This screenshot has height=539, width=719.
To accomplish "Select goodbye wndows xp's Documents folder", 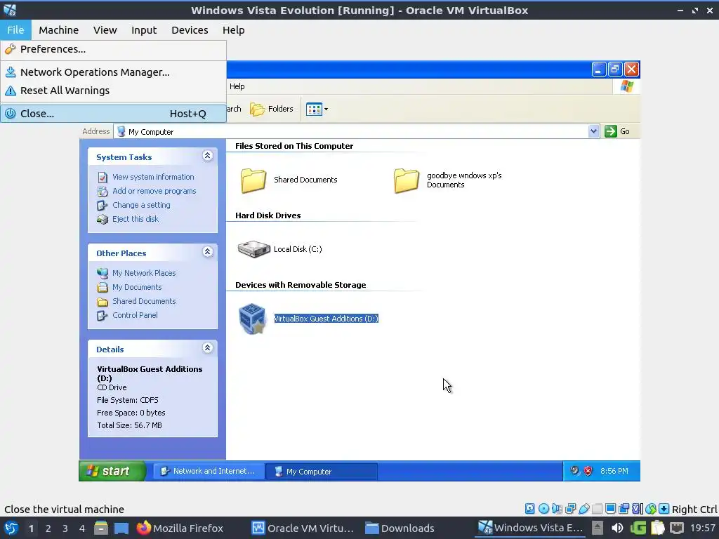I will click(407, 180).
